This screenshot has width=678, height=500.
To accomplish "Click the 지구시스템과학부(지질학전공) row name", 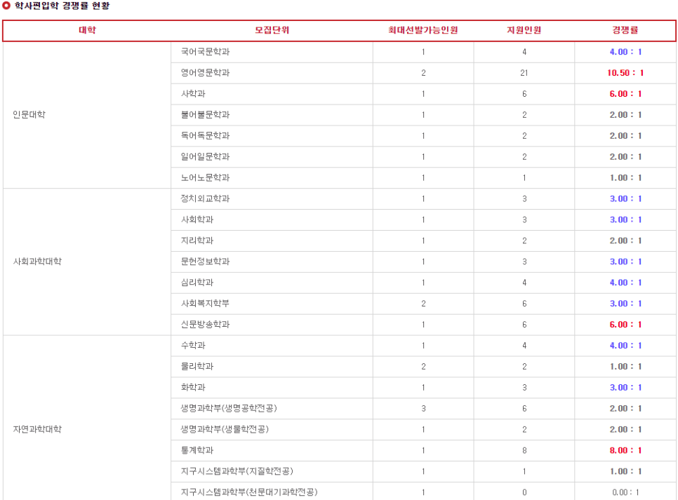I will point(237,471).
